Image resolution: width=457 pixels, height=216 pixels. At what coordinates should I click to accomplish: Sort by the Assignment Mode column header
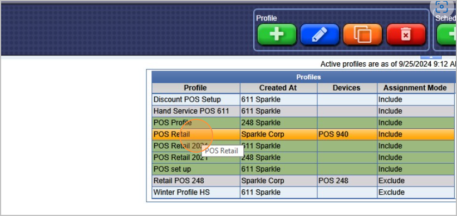[x=415, y=88]
